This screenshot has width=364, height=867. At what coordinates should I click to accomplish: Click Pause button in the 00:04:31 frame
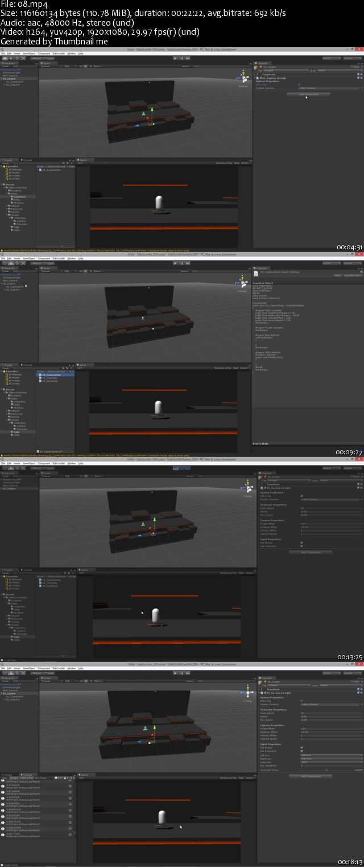[181, 58]
